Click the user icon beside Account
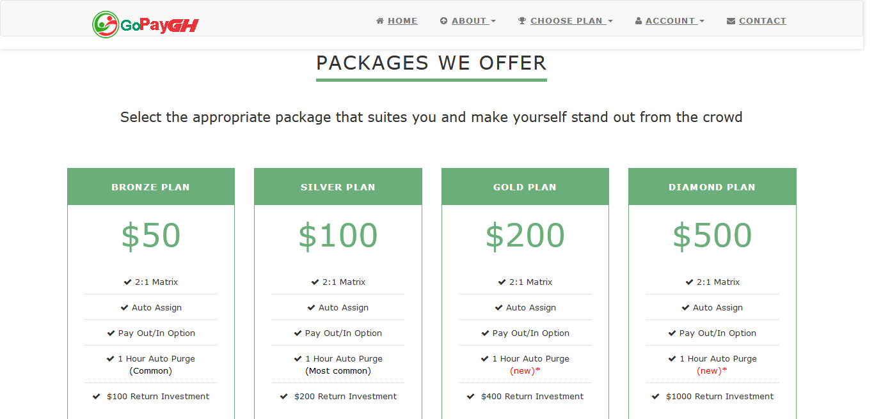874x419 pixels. (x=639, y=21)
